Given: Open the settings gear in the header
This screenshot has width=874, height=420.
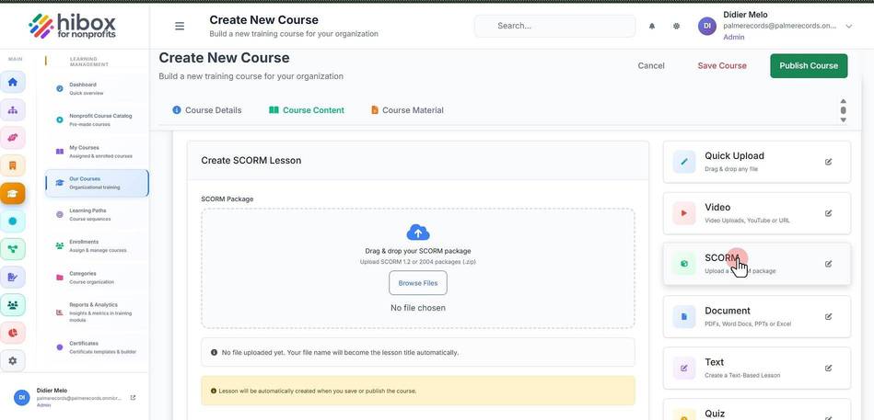Looking at the screenshot, I should tap(676, 26).
